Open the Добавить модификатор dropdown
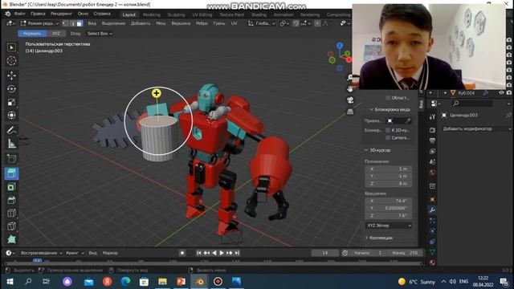514x289 pixels. click(x=476, y=128)
